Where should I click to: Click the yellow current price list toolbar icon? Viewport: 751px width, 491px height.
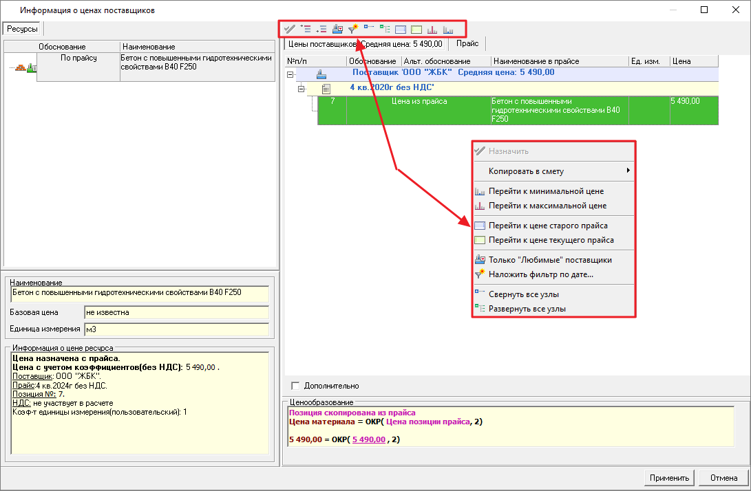coord(416,29)
